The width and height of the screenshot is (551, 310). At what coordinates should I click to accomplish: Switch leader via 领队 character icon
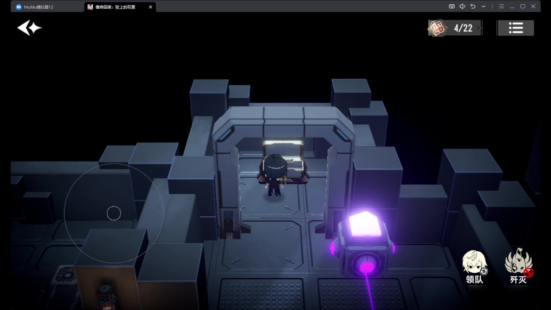[474, 263]
